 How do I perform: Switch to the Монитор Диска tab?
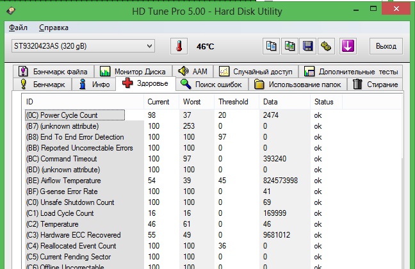pyautogui.click(x=133, y=72)
